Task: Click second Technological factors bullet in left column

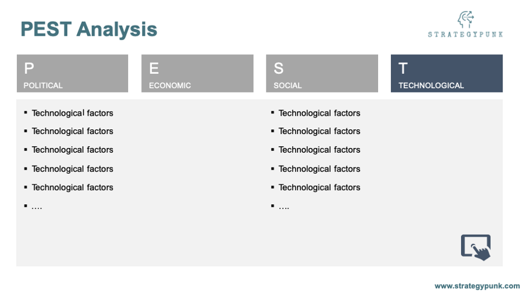Action: point(72,131)
